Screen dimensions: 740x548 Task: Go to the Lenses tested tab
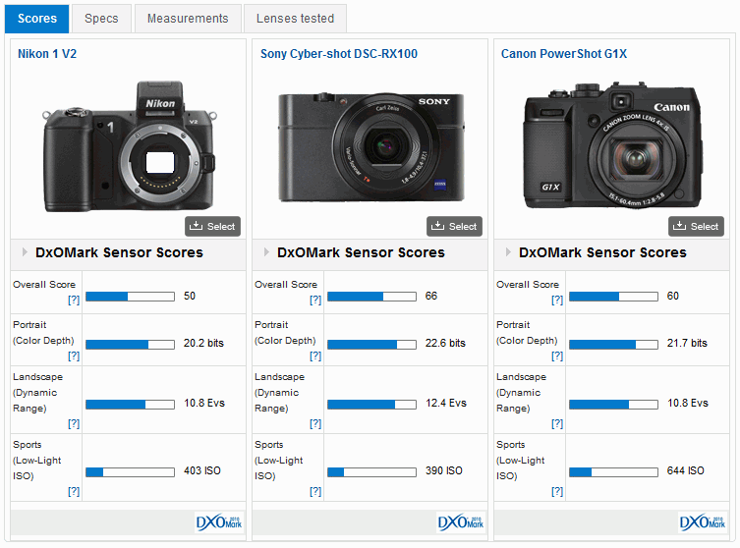point(295,19)
